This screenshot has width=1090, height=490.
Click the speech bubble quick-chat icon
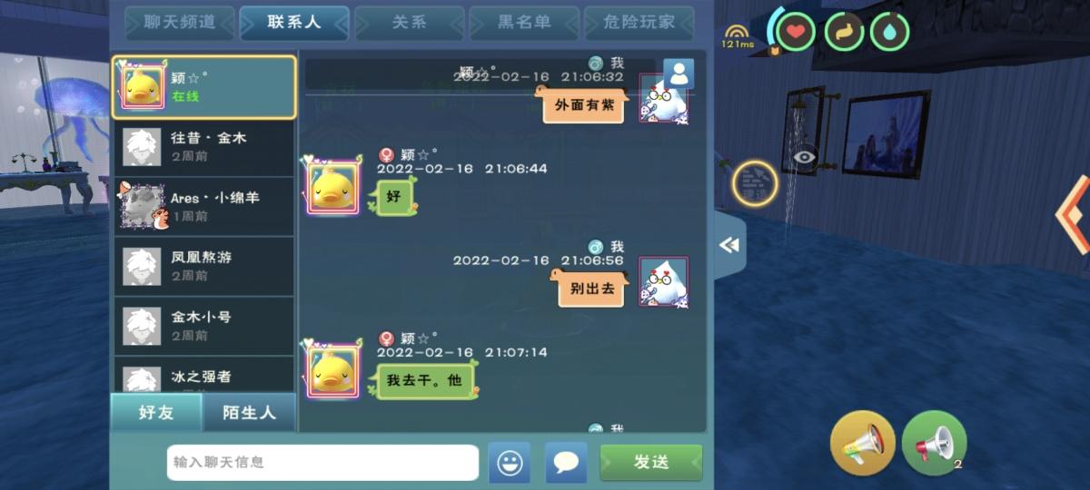[x=566, y=463]
